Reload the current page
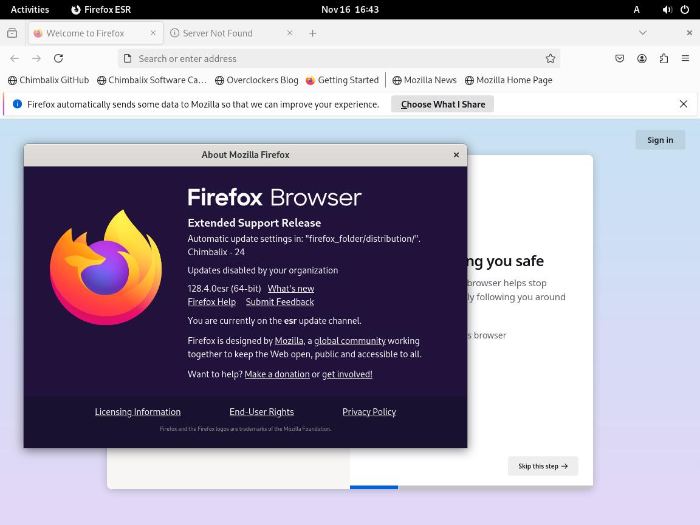The image size is (700, 525). [x=58, y=58]
